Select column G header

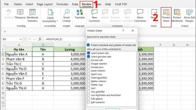tap(174, 45)
